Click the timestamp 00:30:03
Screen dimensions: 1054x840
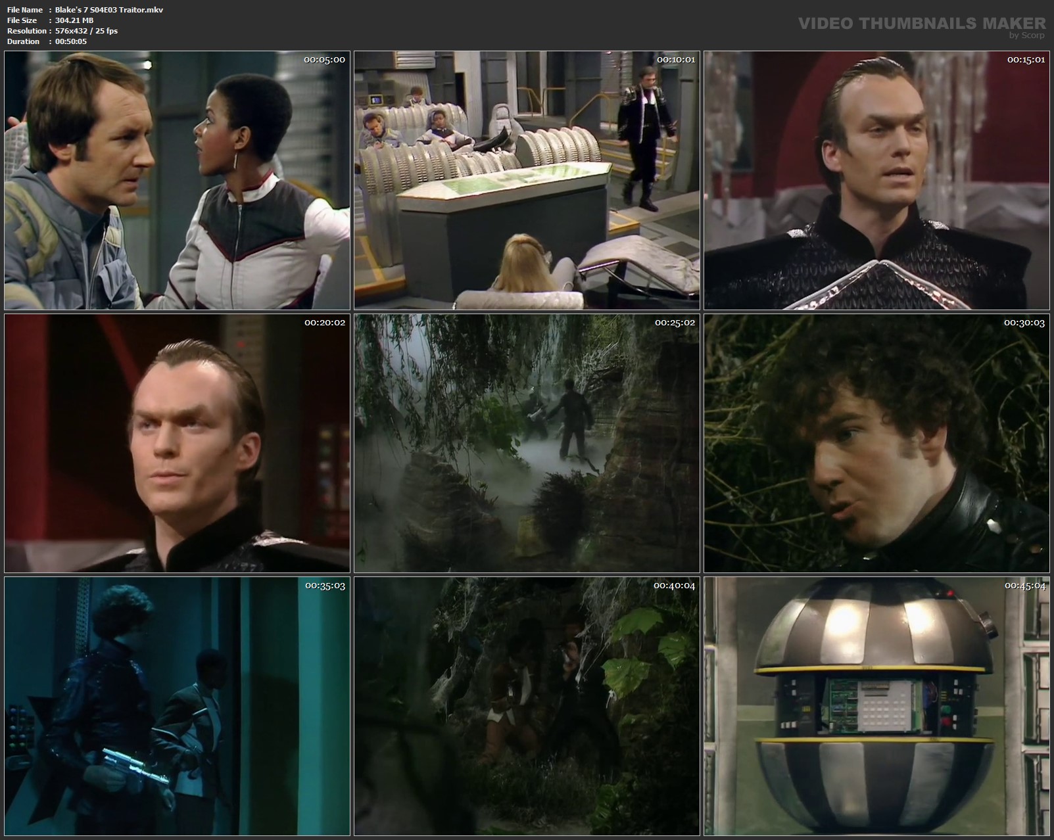[1024, 323]
